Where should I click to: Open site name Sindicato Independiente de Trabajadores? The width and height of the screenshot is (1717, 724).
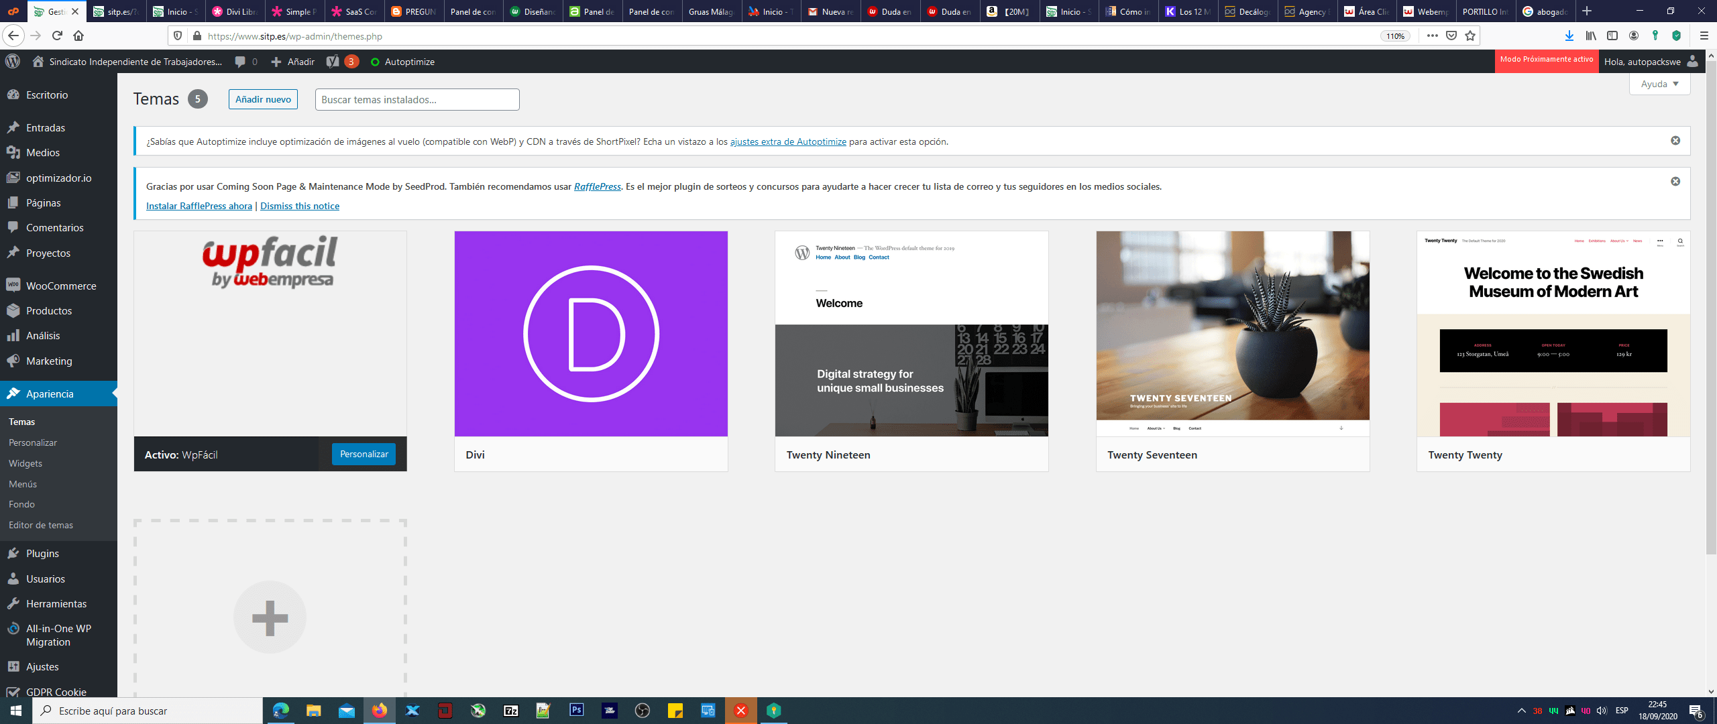(127, 62)
